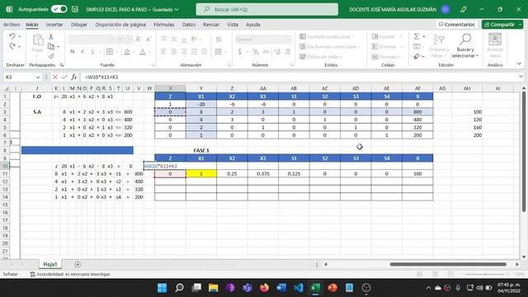Open File Explorer from the taskbar

(213, 288)
